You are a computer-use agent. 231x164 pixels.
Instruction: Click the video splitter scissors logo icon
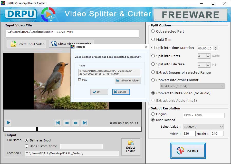coord(48,14)
